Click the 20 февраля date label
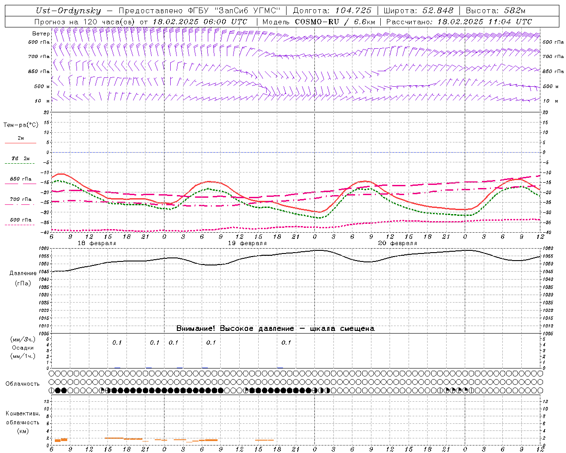 tap(398, 243)
